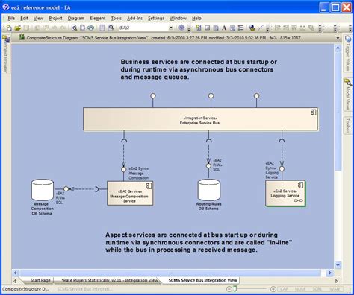Click the toolbar icon left of the list icon
Viewport: 354px width, 295px height.
232,28
